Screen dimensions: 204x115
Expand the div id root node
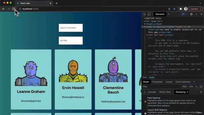pyautogui.click(x=147, y=35)
